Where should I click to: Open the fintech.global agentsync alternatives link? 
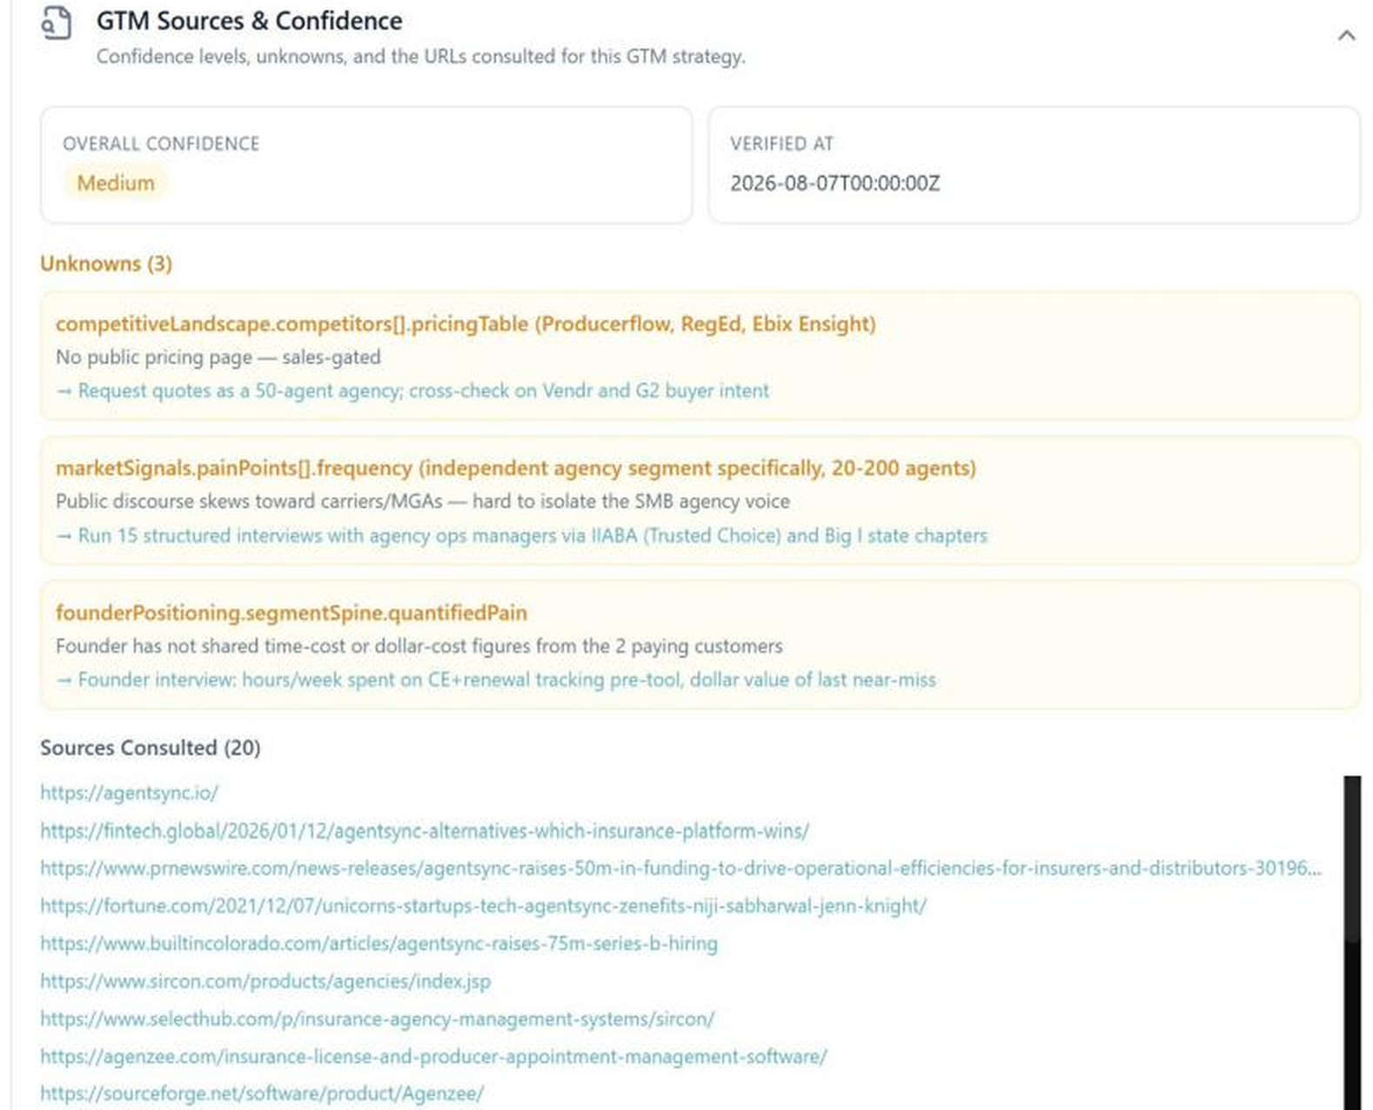[425, 831]
